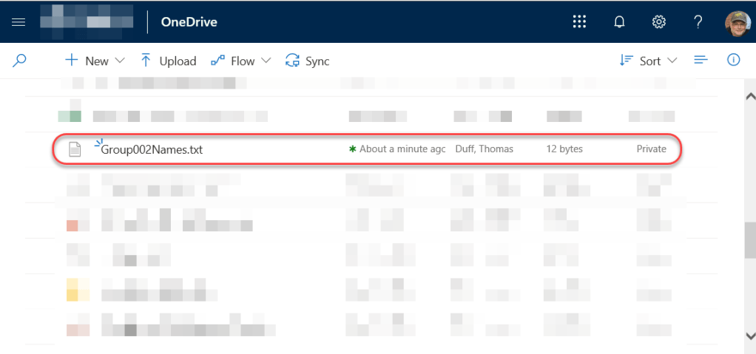Screen dimensions: 756x354
Task: Click the OneDrive title link
Action: click(x=189, y=22)
